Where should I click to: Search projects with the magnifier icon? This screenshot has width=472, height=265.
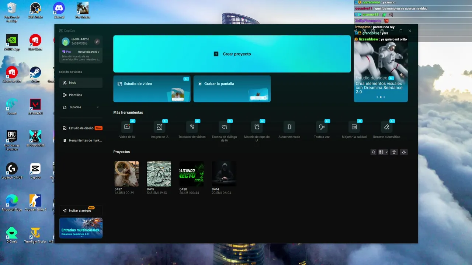pos(374,152)
